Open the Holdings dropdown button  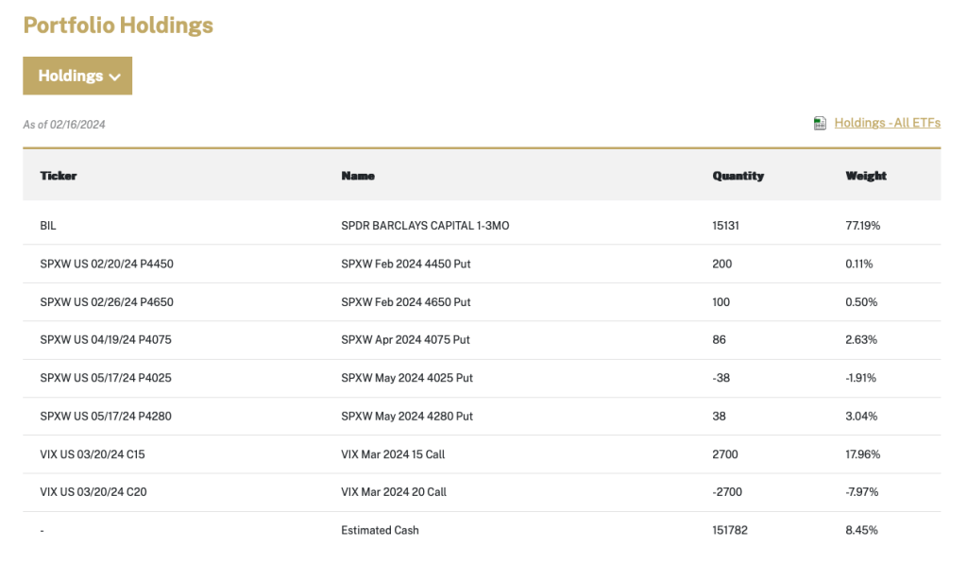point(77,76)
